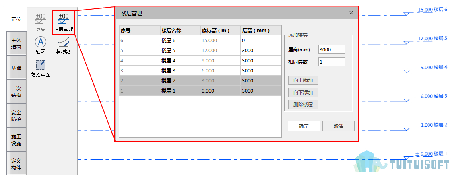Select the 楼层 2 name cell
452x179 pixels.
click(x=180, y=81)
